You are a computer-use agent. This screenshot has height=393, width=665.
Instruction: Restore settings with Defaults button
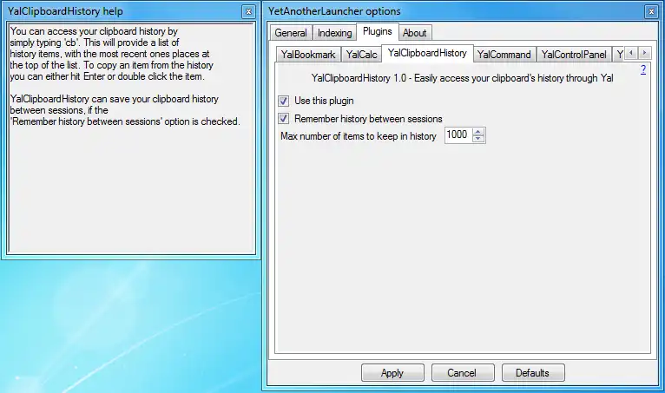click(533, 373)
